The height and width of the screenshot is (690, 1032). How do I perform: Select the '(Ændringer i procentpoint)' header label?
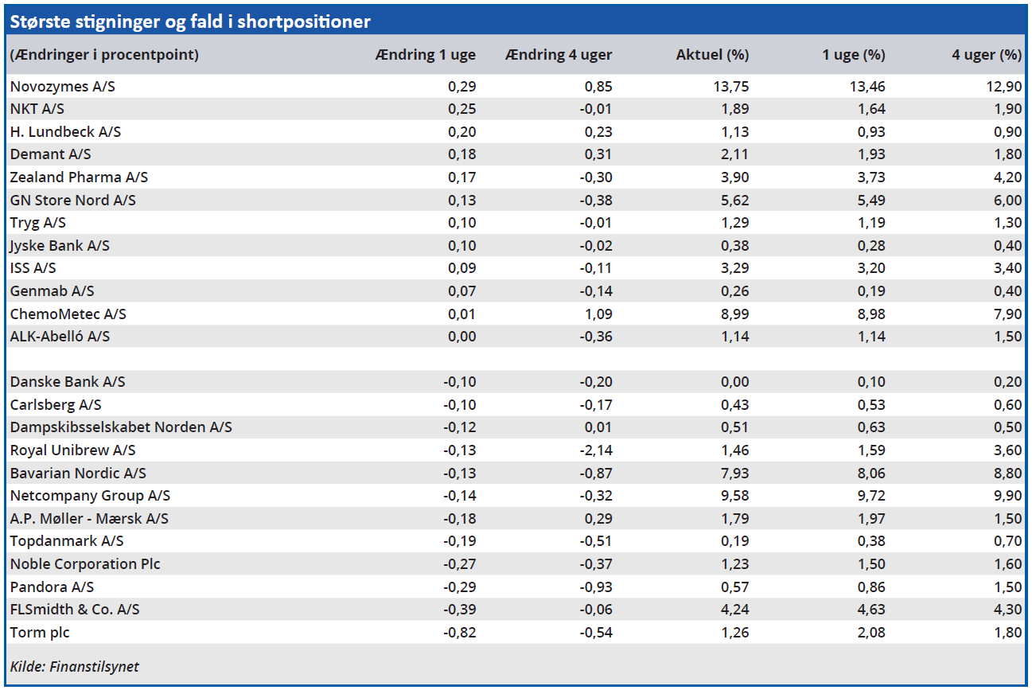point(104,55)
